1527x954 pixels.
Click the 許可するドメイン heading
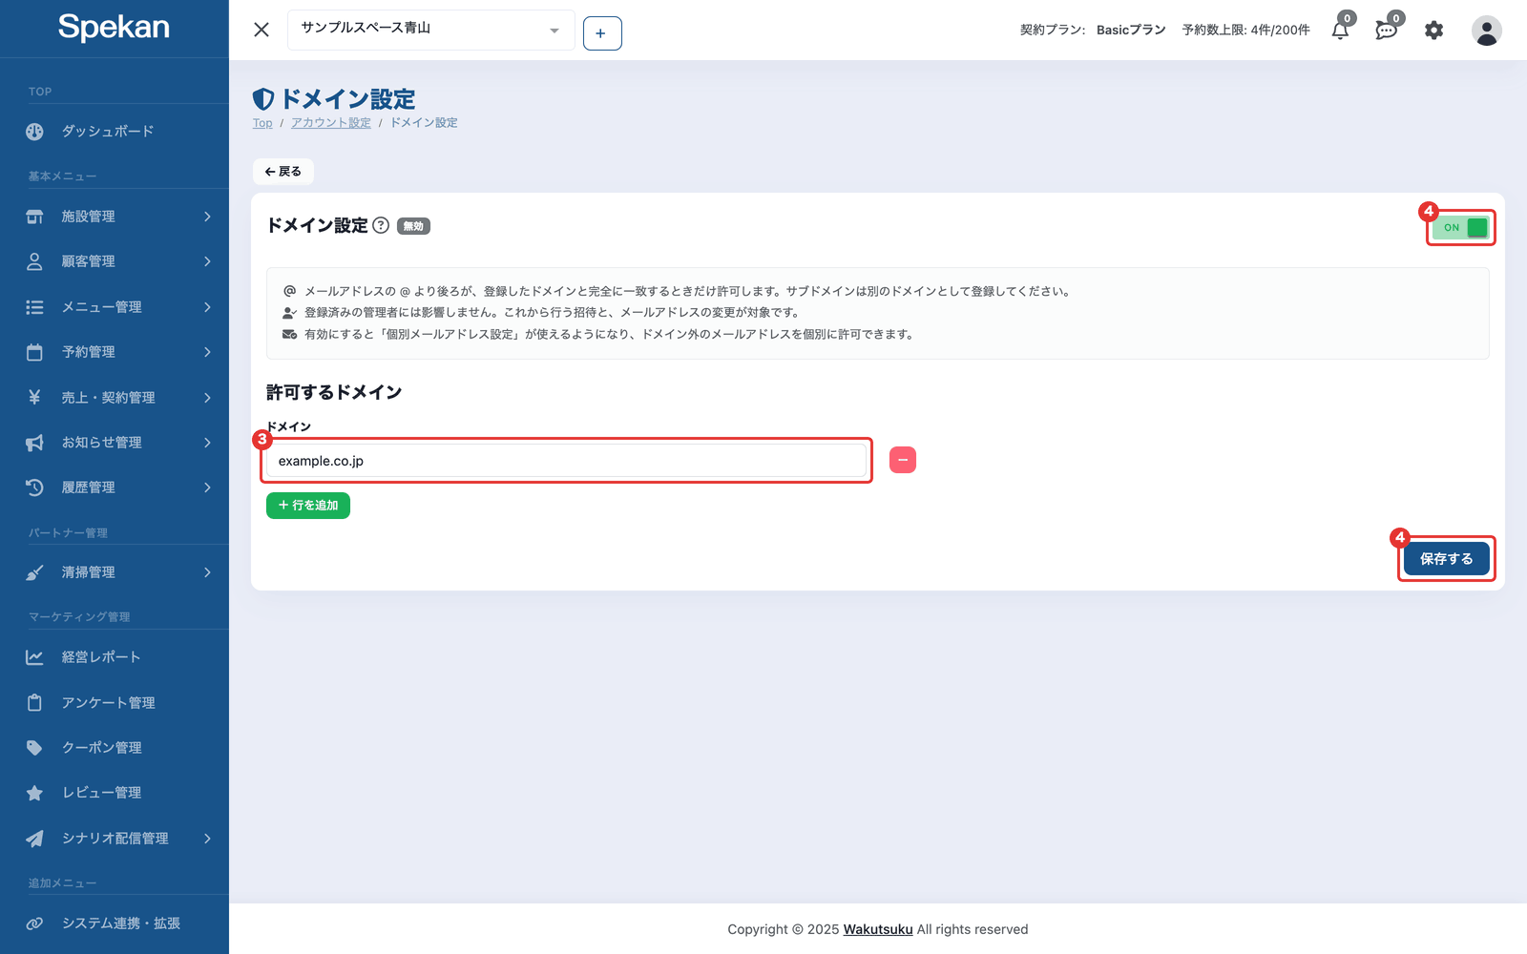coord(334,392)
